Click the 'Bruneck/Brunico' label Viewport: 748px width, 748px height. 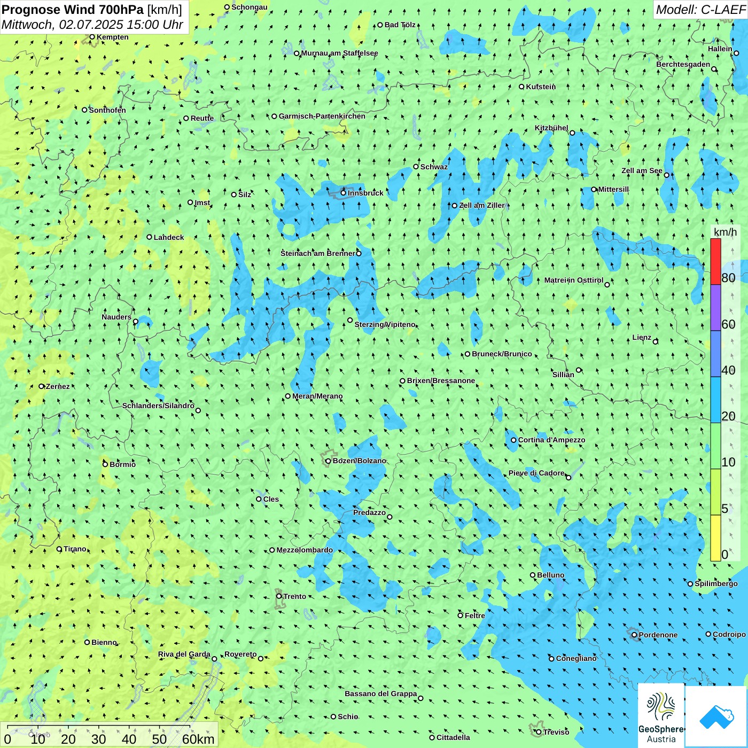[502, 354]
